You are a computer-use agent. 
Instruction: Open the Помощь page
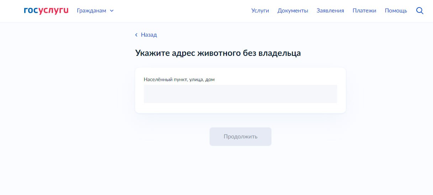396,11
